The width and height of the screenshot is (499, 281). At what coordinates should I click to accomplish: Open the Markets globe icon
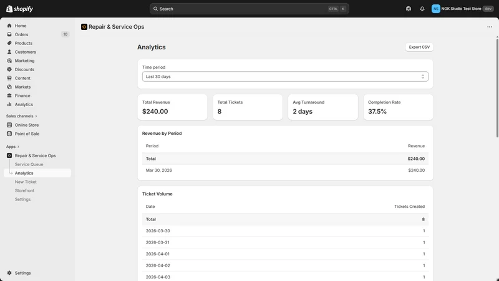point(9,87)
